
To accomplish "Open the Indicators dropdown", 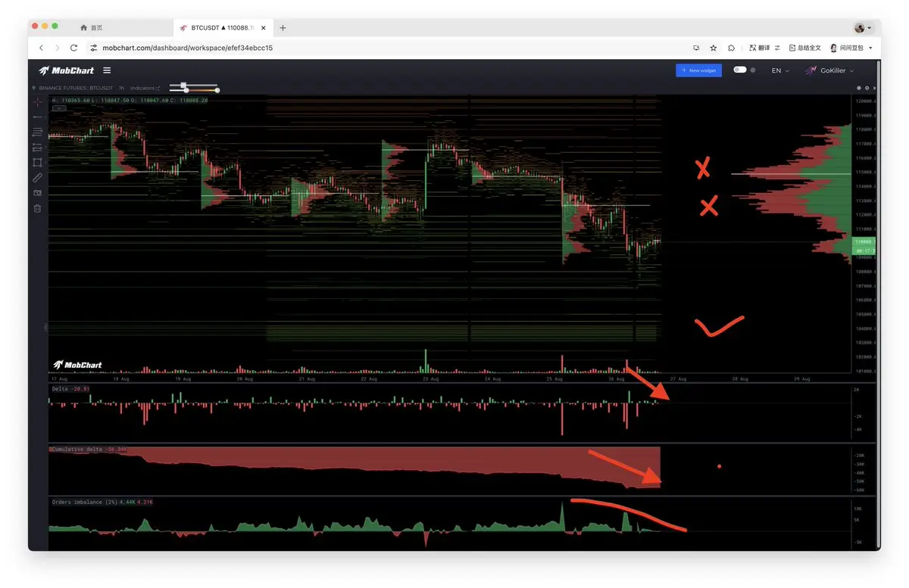I will point(145,89).
